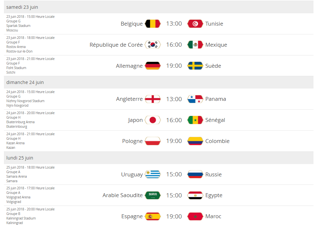The width and height of the screenshot is (320, 225).
Task: Click the Saudi Arabia flag icon
Action: (x=153, y=195)
